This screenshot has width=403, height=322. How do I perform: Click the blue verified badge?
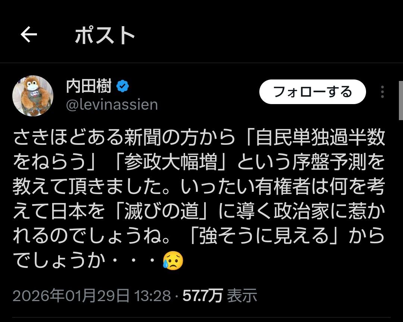click(123, 86)
